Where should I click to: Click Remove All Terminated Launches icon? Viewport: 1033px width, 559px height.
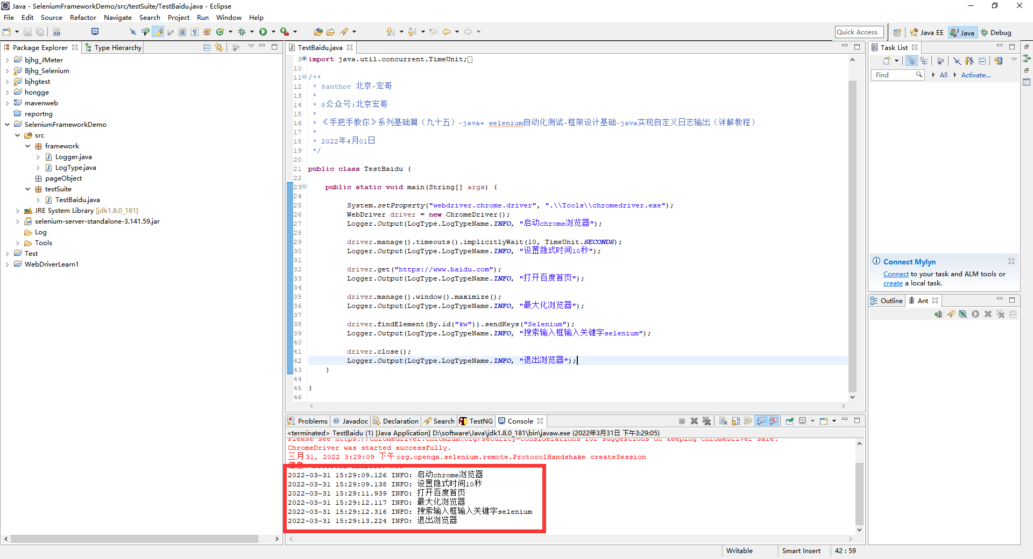click(x=706, y=421)
